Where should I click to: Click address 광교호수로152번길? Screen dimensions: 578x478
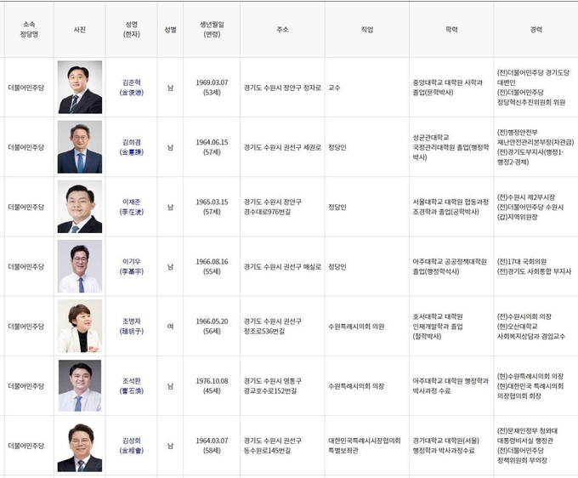click(x=269, y=391)
